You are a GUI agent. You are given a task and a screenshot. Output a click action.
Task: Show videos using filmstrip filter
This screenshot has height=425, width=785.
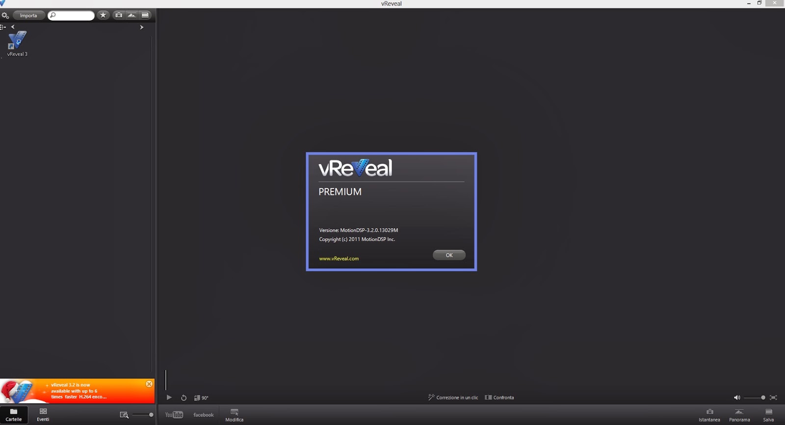point(145,15)
